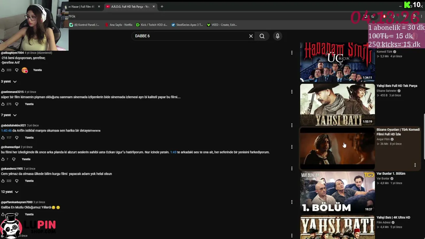Viewport: 425px width, 239px height.
Task: Dislike the comment by @cihannazligul
Action: [14, 159]
